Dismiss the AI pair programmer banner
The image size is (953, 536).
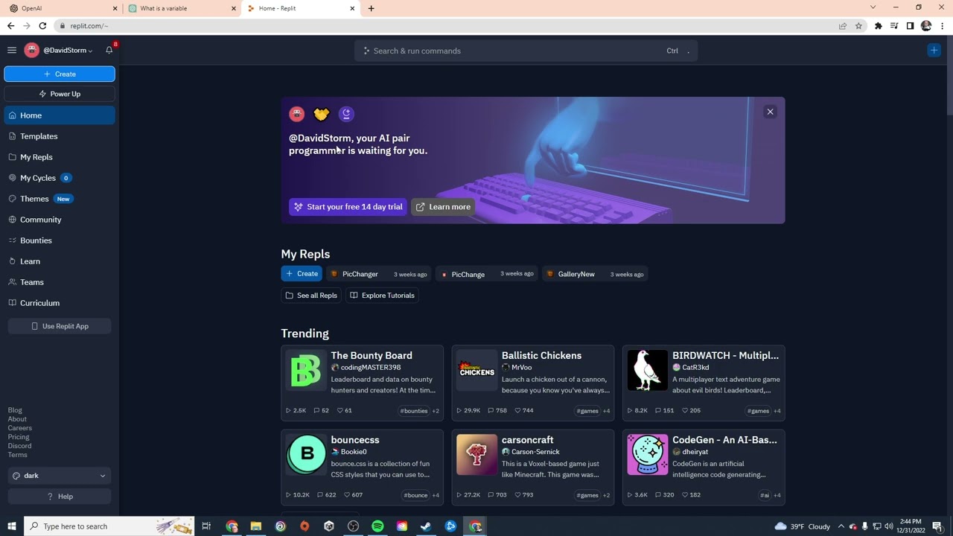tap(771, 112)
